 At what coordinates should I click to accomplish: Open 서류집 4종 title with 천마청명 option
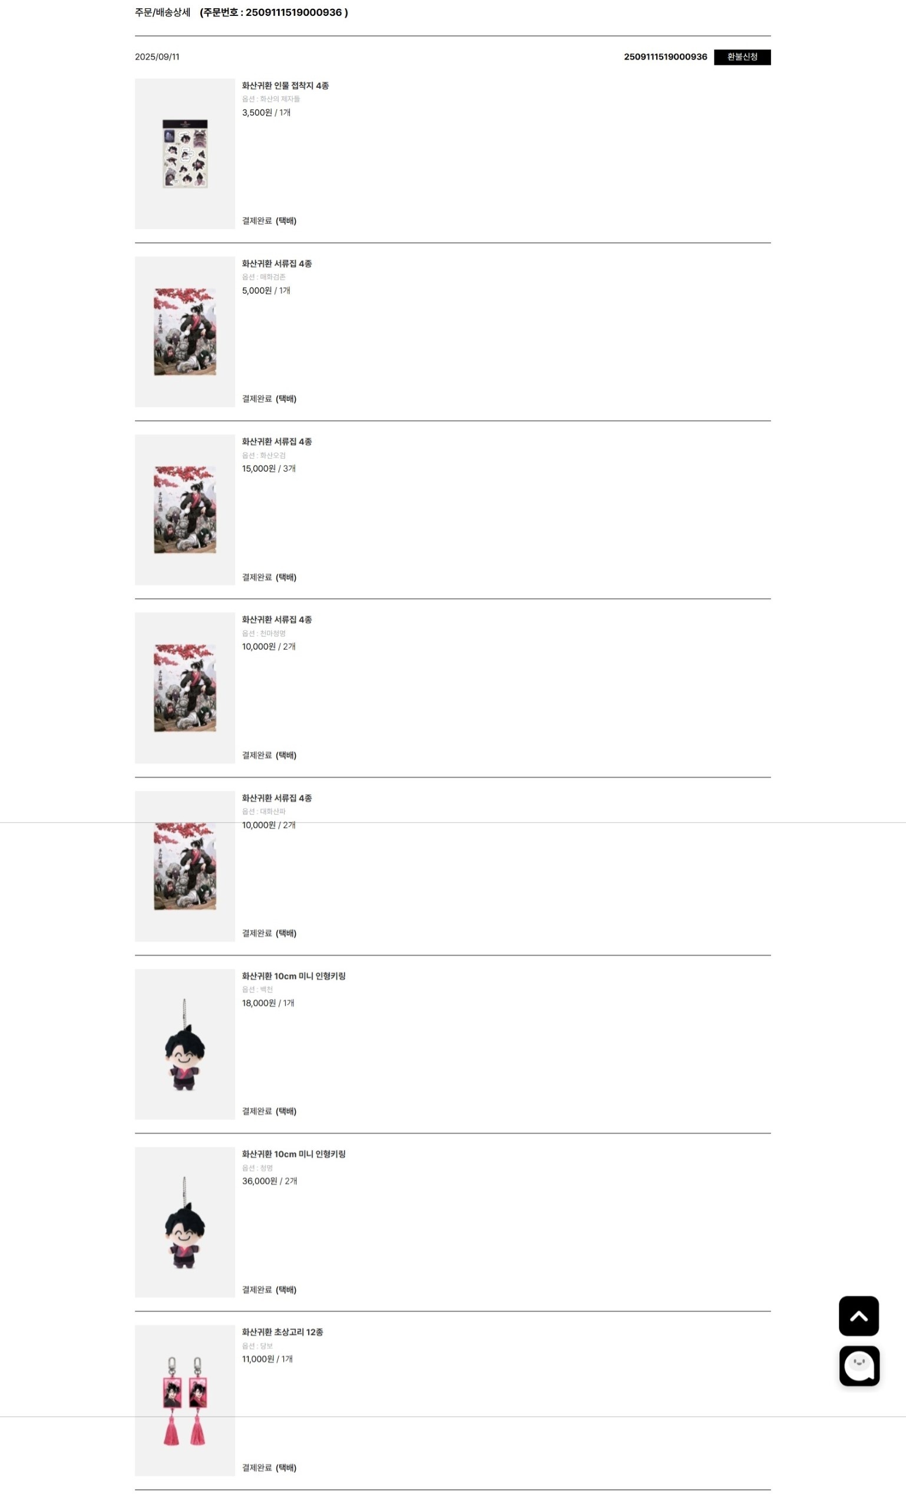click(276, 619)
